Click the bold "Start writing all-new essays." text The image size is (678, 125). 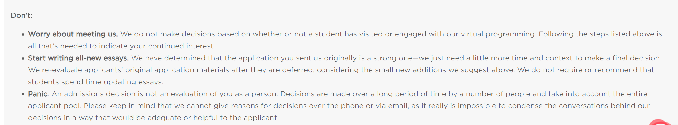coord(78,58)
